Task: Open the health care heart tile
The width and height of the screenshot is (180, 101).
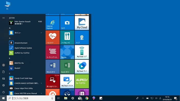Action: (52, 38)
